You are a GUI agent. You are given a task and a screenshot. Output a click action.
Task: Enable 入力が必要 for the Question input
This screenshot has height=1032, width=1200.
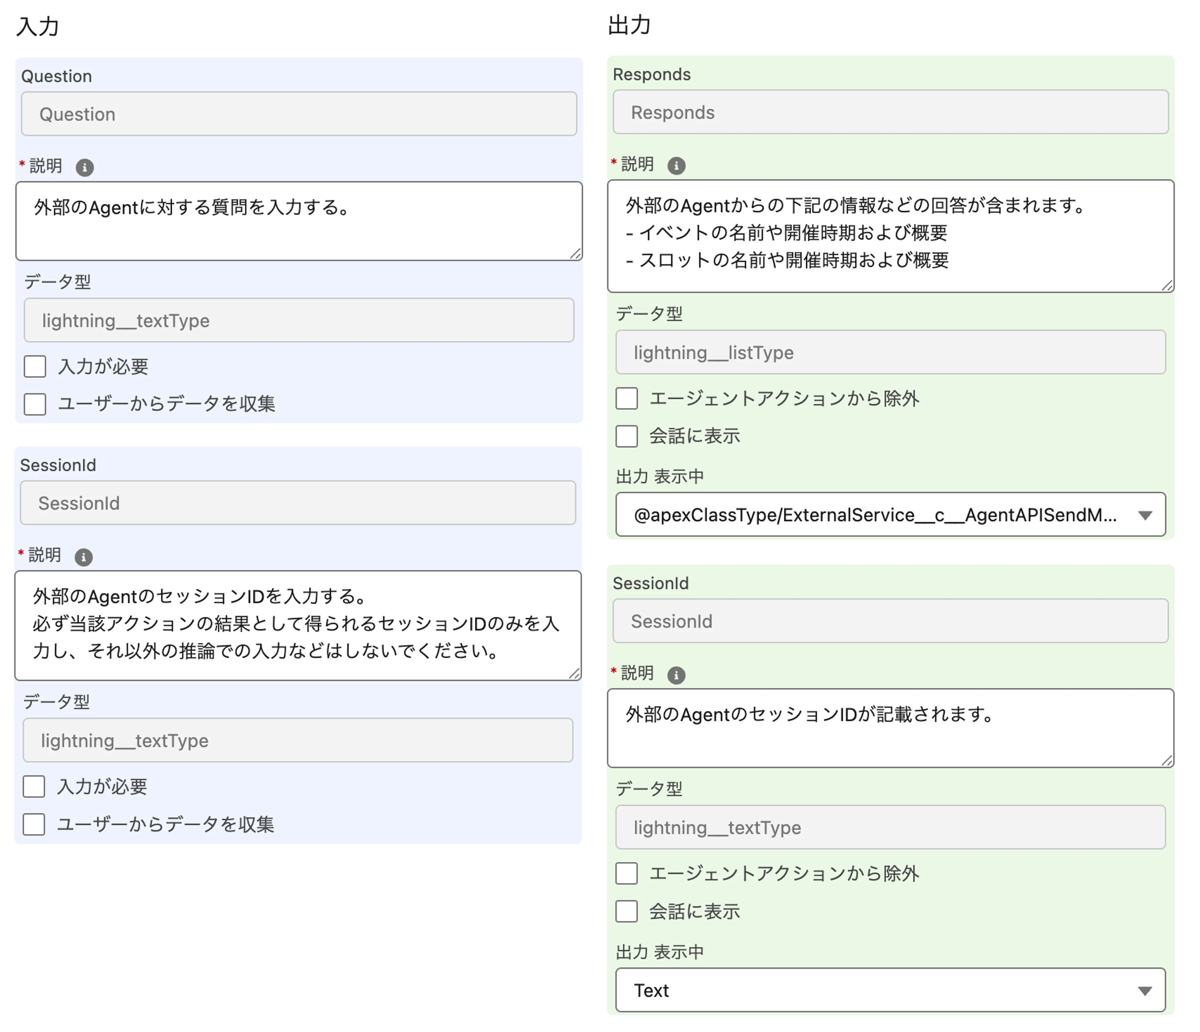click(x=35, y=366)
